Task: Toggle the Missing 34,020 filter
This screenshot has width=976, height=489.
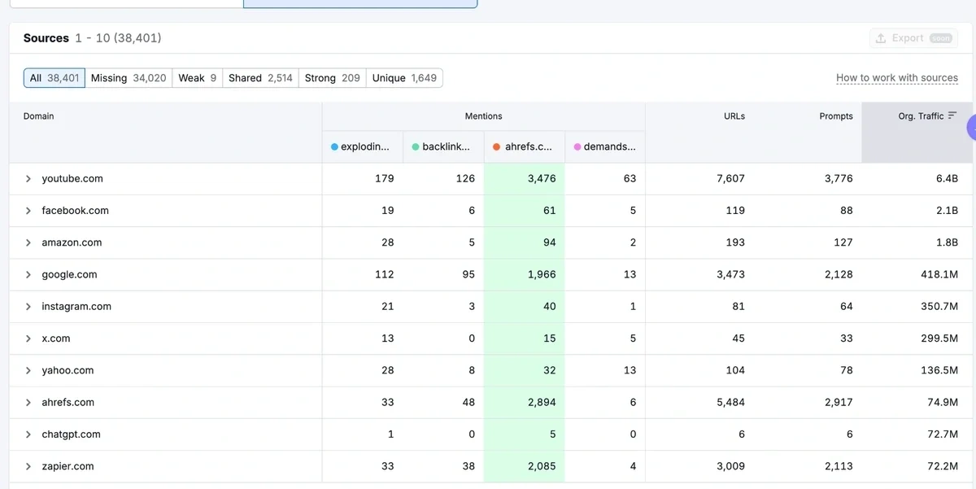Action: [129, 77]
